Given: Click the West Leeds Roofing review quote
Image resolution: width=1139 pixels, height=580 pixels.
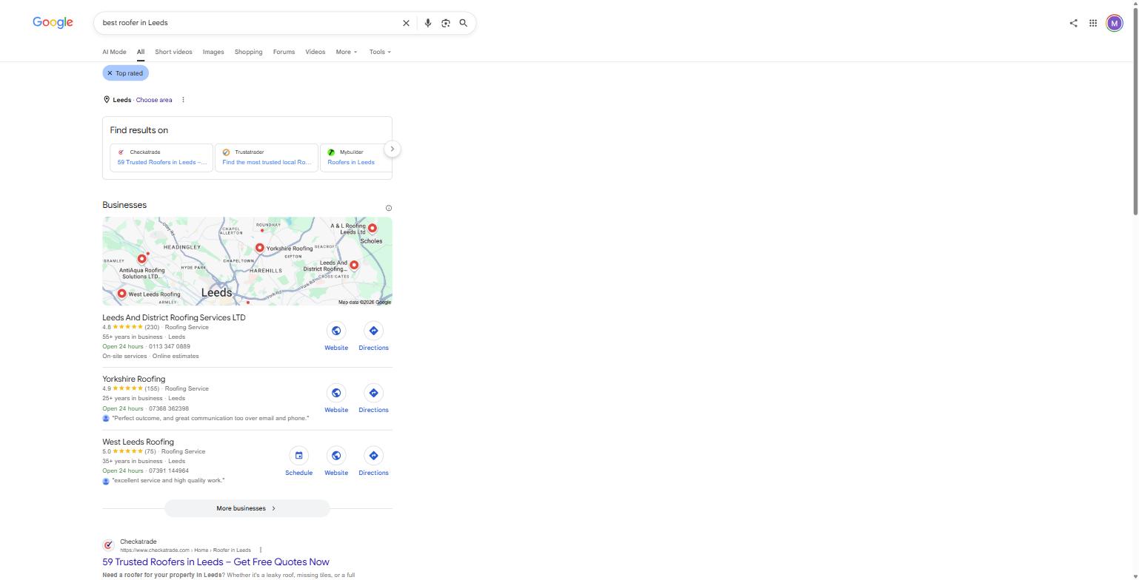Looking at the screenshot, I should pos(168,481).
